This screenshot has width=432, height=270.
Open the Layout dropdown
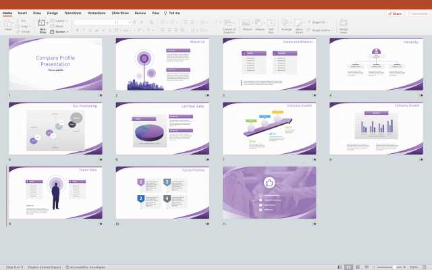(x=60, y=21)
